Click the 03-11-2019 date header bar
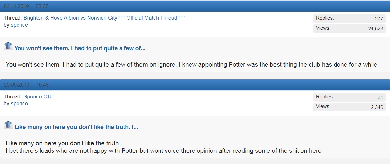The image size is (390, 164). 195,6
